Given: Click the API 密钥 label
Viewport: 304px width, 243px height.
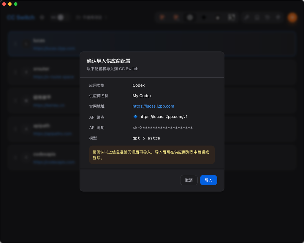Looking at the screenshot, I should click(x=97, y=128).
